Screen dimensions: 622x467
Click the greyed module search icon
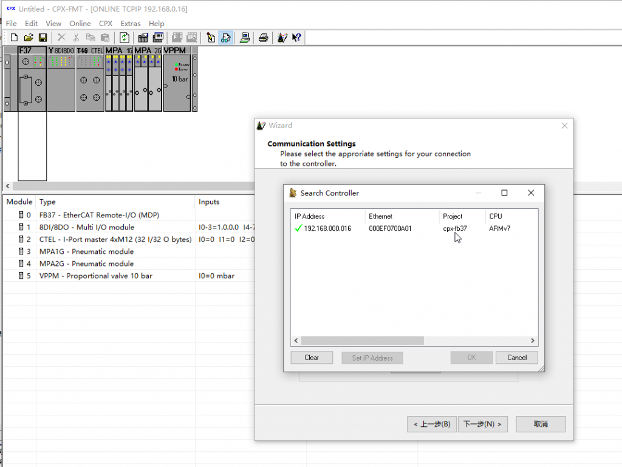[191, 38]
